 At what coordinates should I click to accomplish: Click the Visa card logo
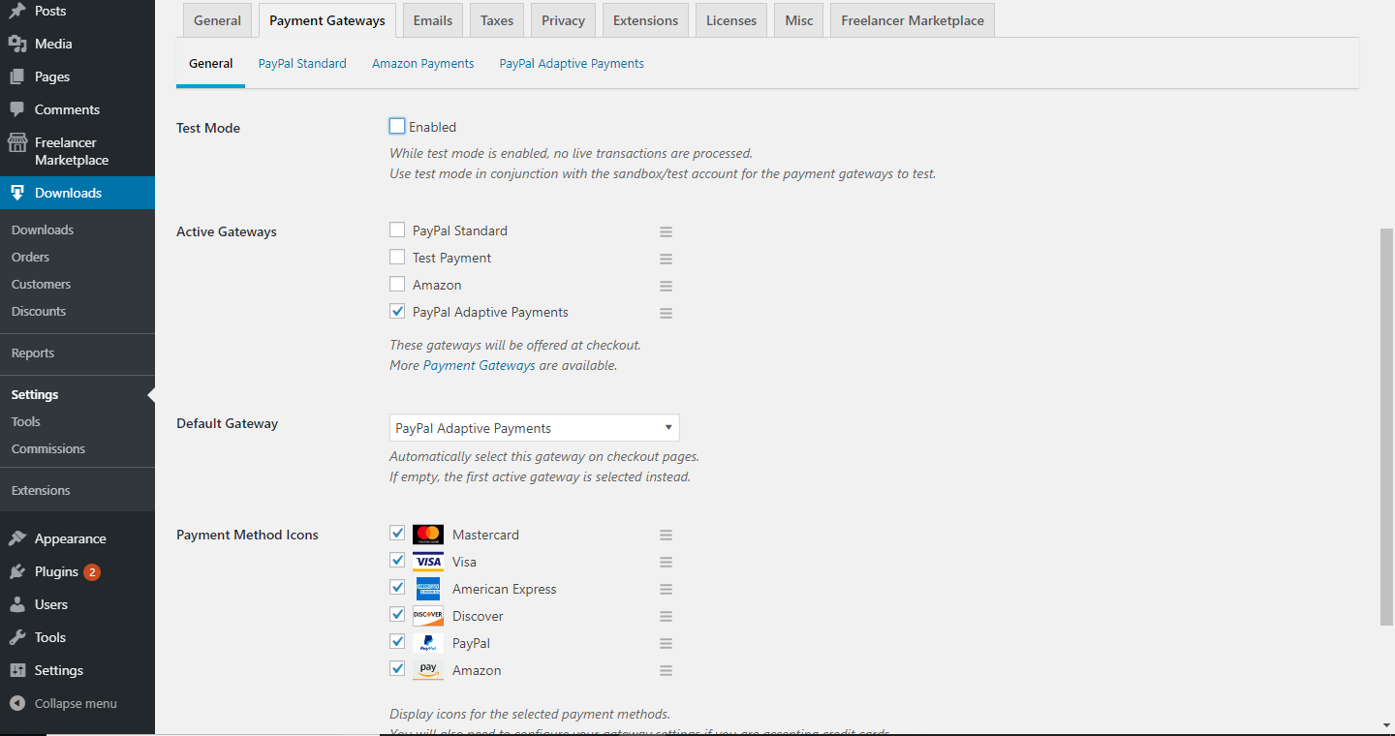pyautogui.click(x=428, y=562)
